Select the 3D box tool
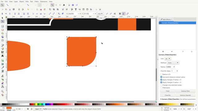198x111 pixels. click(2, 37)
